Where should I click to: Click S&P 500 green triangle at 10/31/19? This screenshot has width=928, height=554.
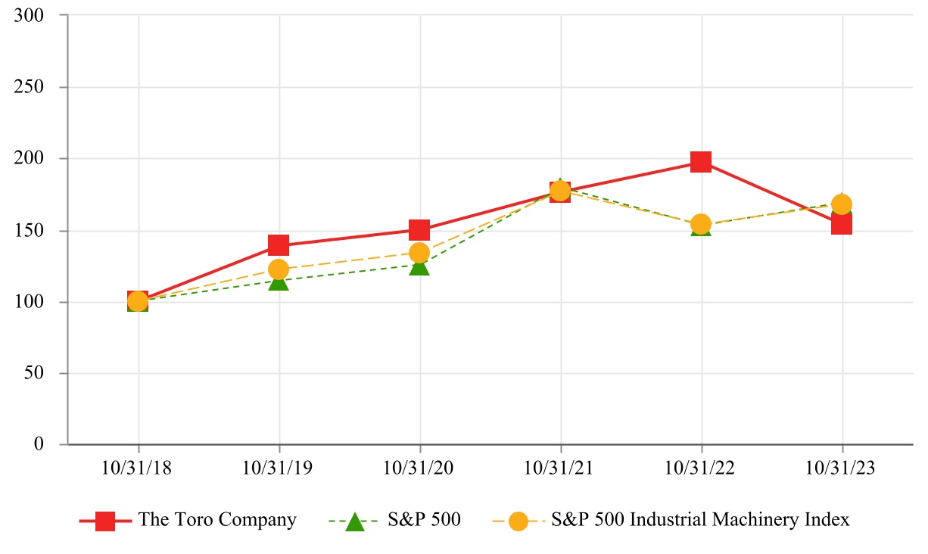coord(279,282)
